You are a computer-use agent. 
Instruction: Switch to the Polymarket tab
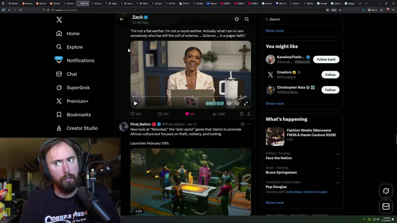coord(212,3)
